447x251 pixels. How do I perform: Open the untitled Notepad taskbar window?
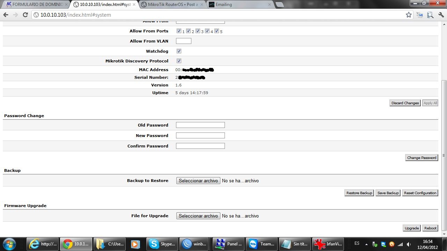[295, 244]
